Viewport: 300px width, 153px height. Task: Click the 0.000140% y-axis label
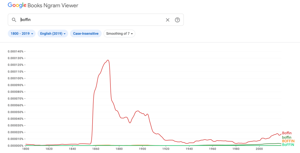pyautogui.click(x=16, y=51)
